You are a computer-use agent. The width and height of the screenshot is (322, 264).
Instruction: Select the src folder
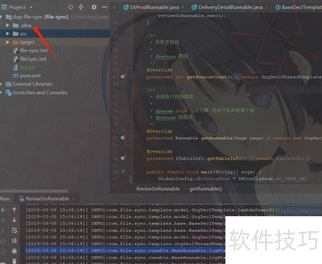23,34
